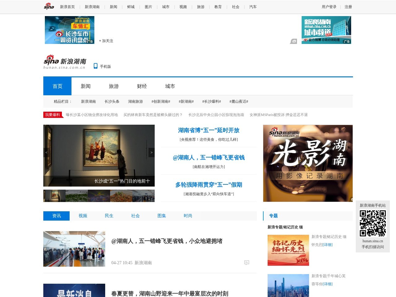Open the #麓山夜话# topic
This screenshot has height=297, width=396.
coord(239,101)
